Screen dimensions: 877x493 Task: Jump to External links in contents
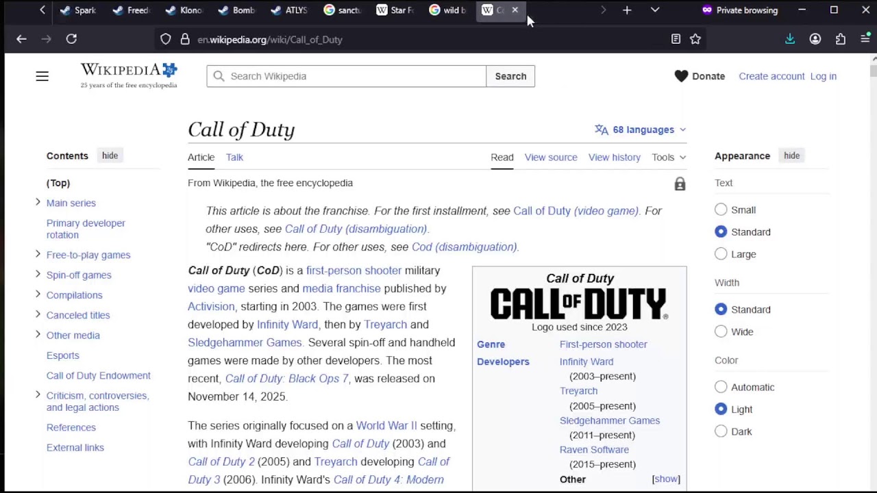pyautogui.click(x=75, y=448)
